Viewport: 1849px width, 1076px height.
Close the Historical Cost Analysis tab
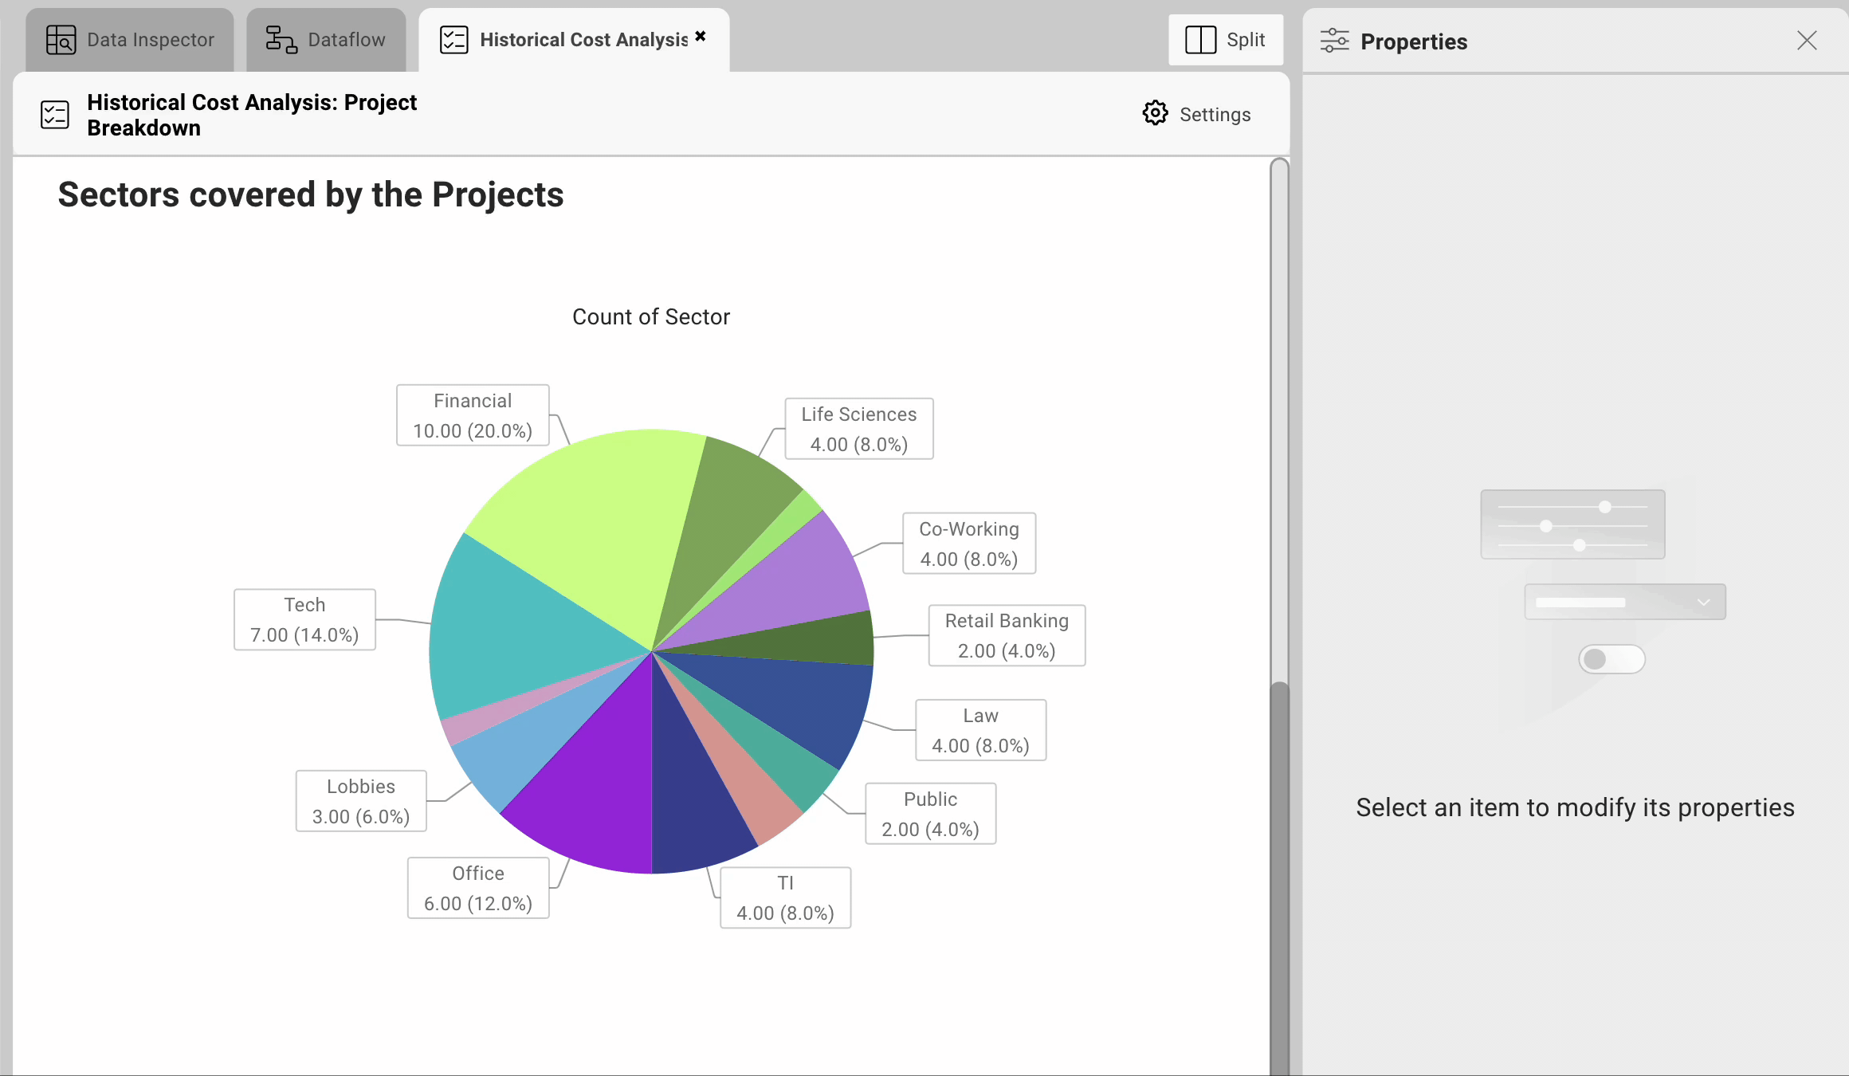(x=701, y=36)
